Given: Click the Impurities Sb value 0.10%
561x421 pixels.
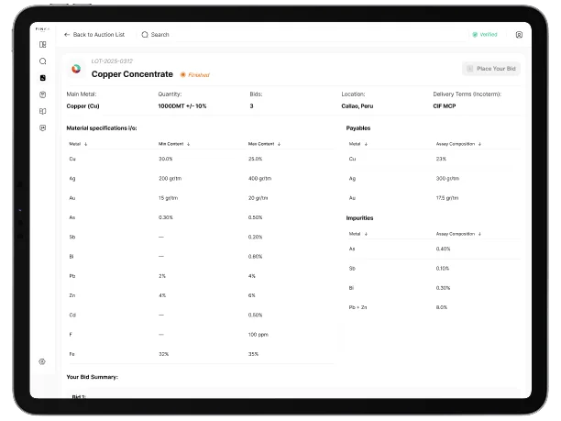Looking at the screenshot, I should coord(443,269).
